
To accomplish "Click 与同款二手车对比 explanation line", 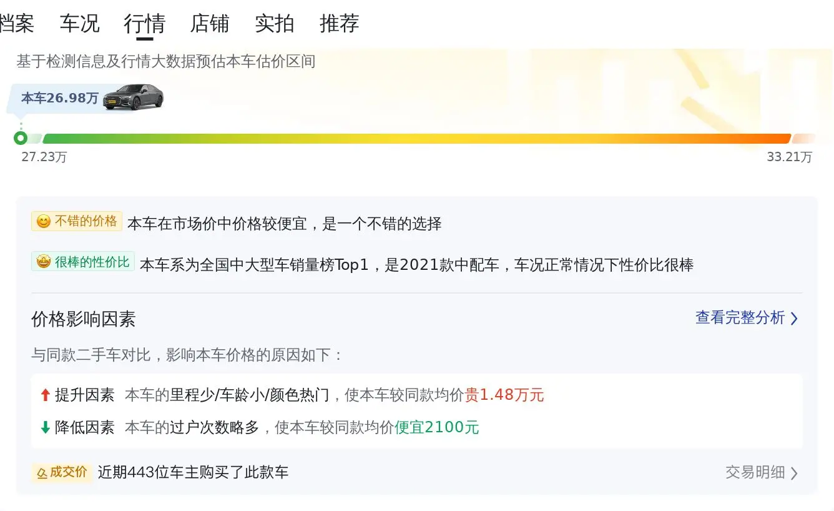I will (188, 355).
